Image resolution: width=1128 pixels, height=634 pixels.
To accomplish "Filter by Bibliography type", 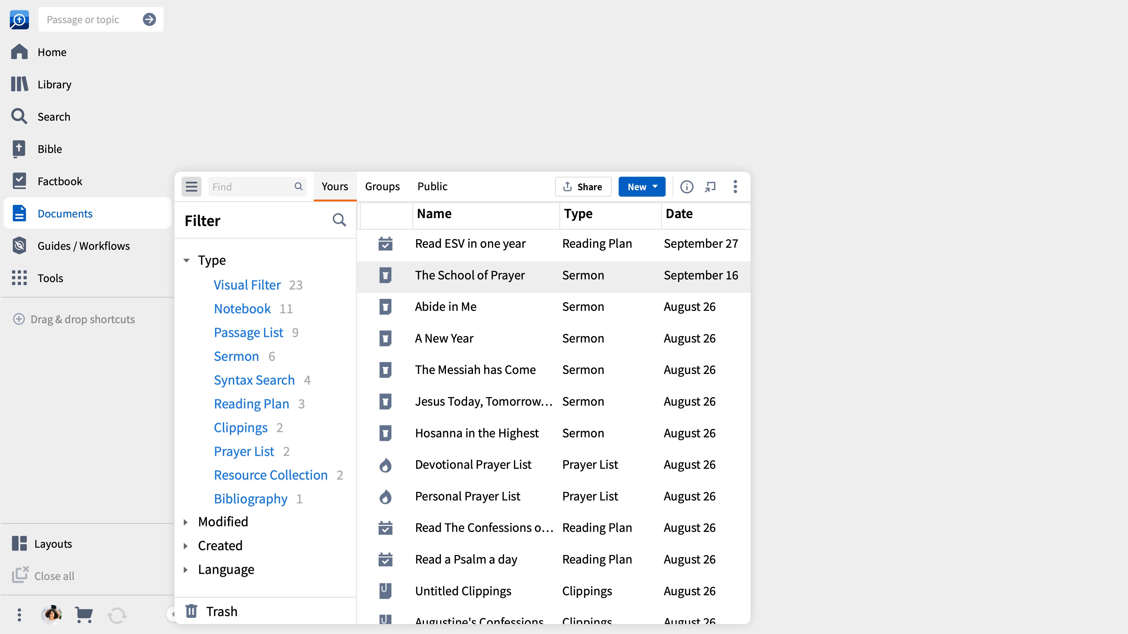I will coord(251,499).
